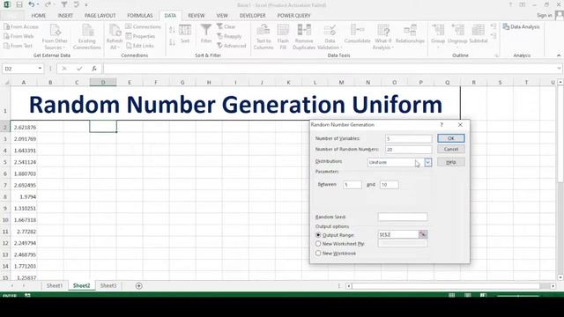The height and width of the screenshot is (317, 564).
Task: Open the Name Box dropdown
Action: [40, 69]
